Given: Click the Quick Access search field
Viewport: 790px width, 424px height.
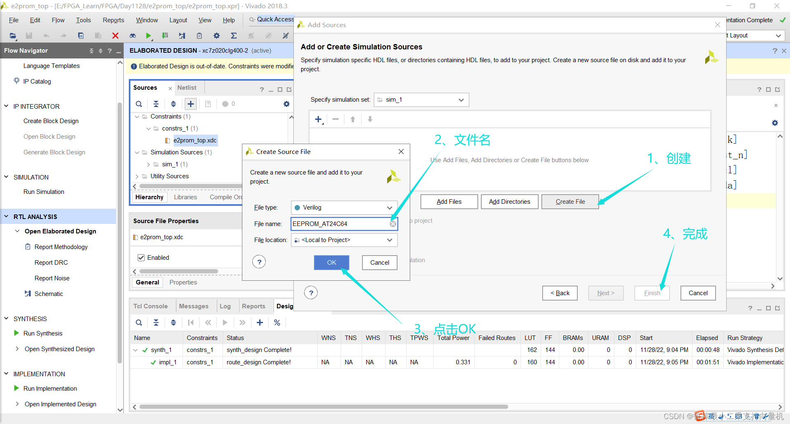Looking at the screenshot, I should (x=272, y=19).
